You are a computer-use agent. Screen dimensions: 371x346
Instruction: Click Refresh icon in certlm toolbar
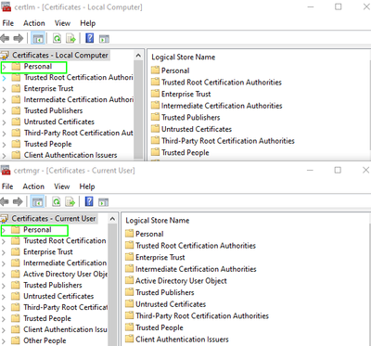57,39
